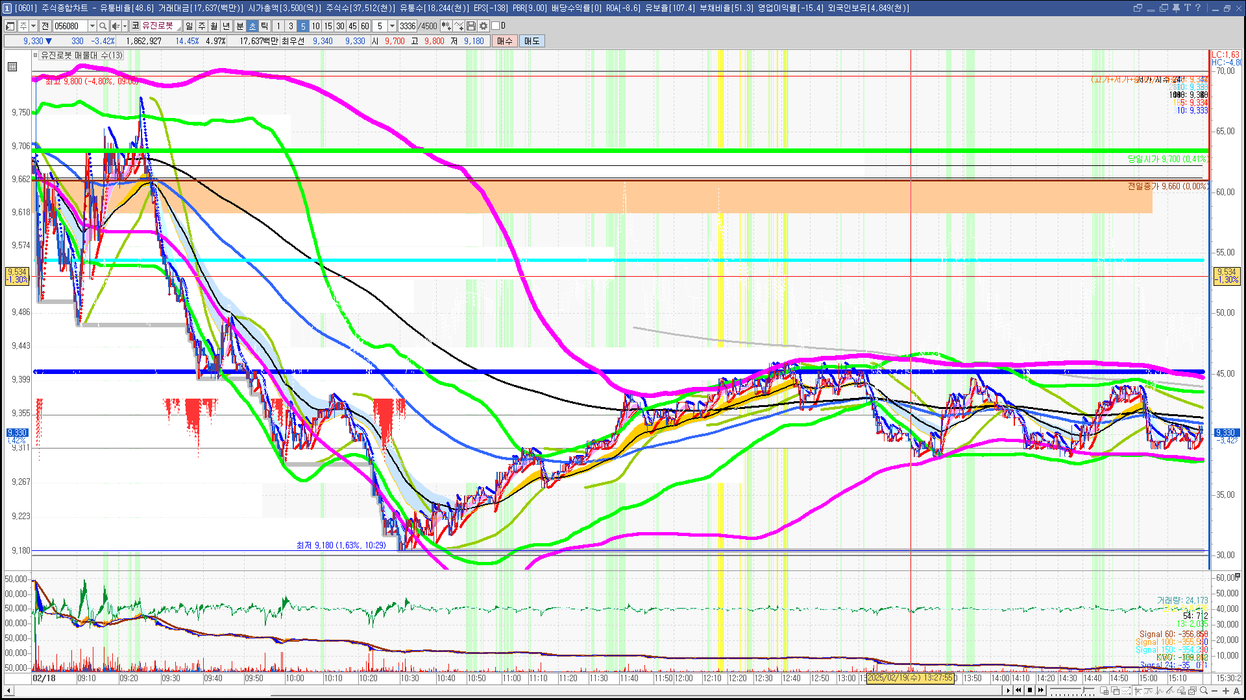Switch to 월 (monthly) chart tab
1246x700 pixels.
click(214, 26)
